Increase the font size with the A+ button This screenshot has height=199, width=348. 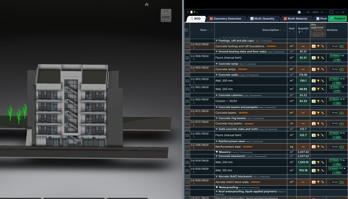click(308, 12)
